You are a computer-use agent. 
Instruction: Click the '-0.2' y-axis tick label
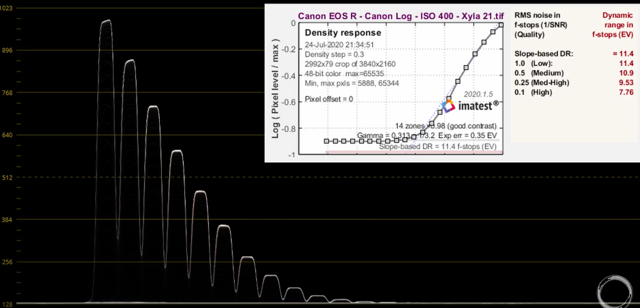point(288,50)
